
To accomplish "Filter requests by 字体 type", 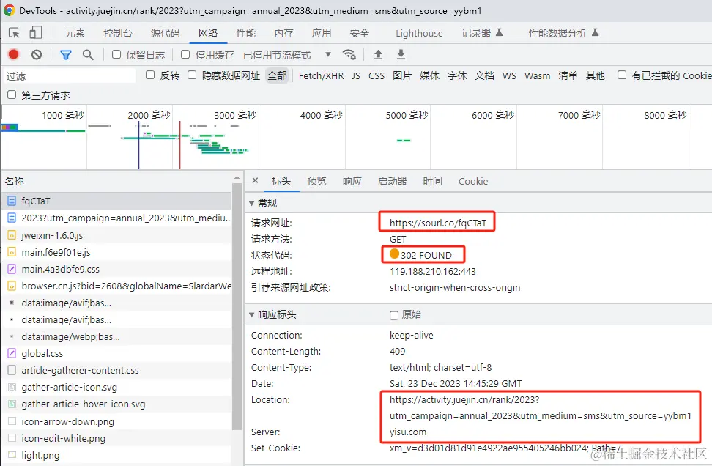I will pos(457,75).
